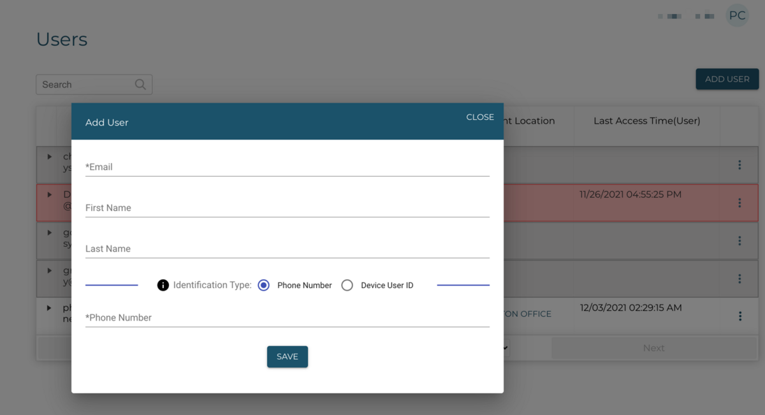
Task: Open more options for fourth user row
Action: click(739, 279)
